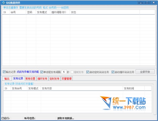158x121 pixels.
Task: Click the upper 发布模式 column header
Action: pyautogui.click(x=43, y=12)
